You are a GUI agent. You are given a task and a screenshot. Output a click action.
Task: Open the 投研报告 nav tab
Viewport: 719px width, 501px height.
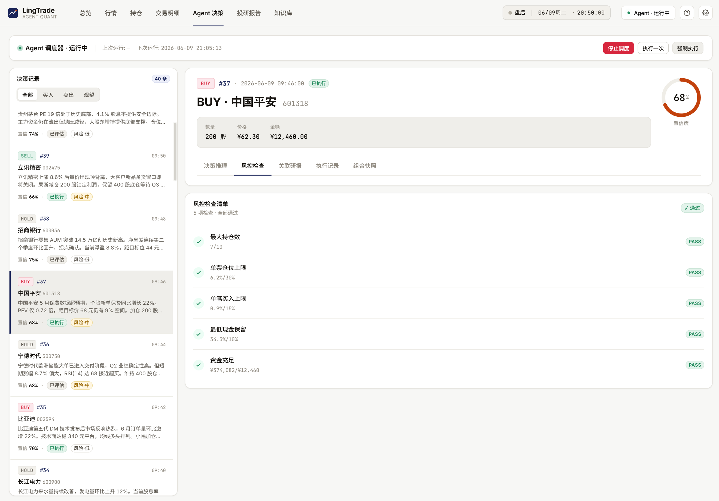(249, 13)
